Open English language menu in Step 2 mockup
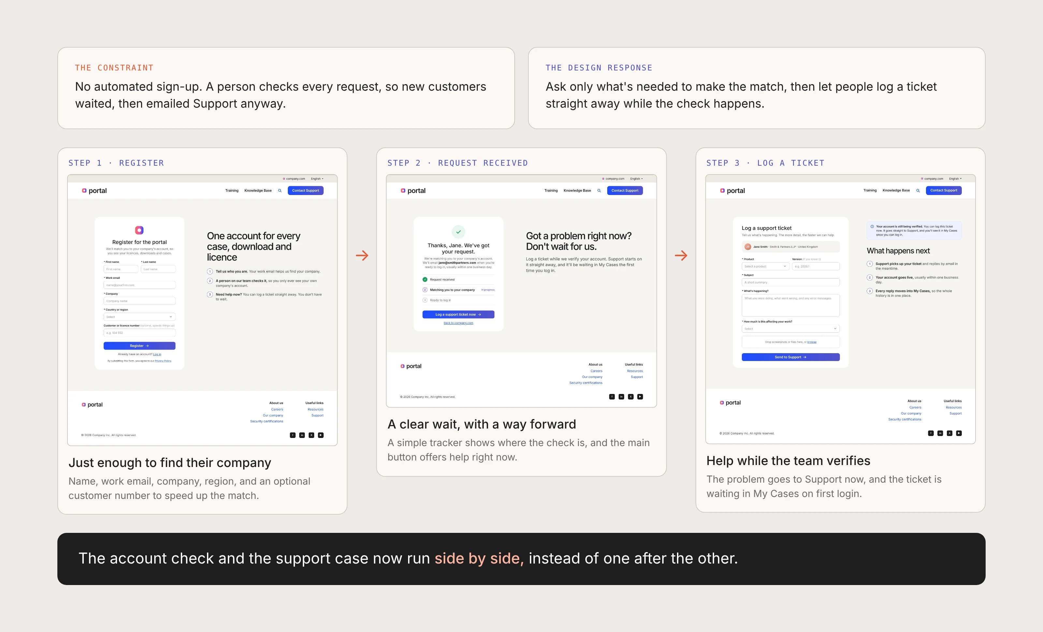 [636, 179]
